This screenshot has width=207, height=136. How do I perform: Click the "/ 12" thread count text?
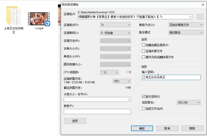click(x=129, y=72)
